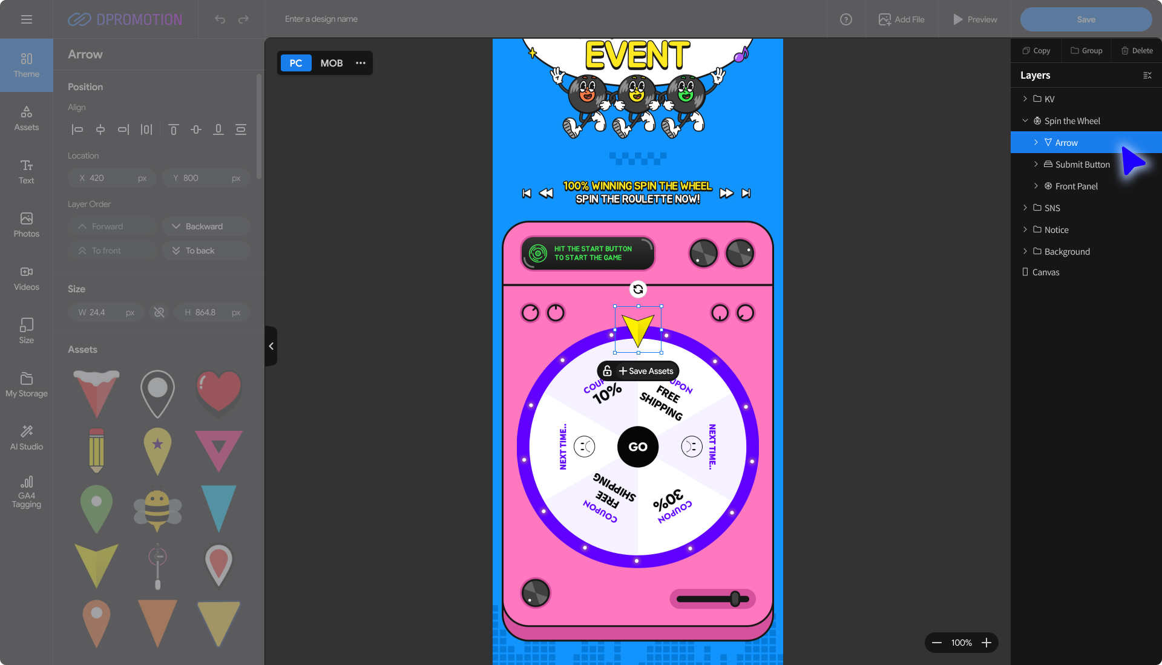Click the Save button
Screen dimensions: 1162x665
pos(1086,19)
